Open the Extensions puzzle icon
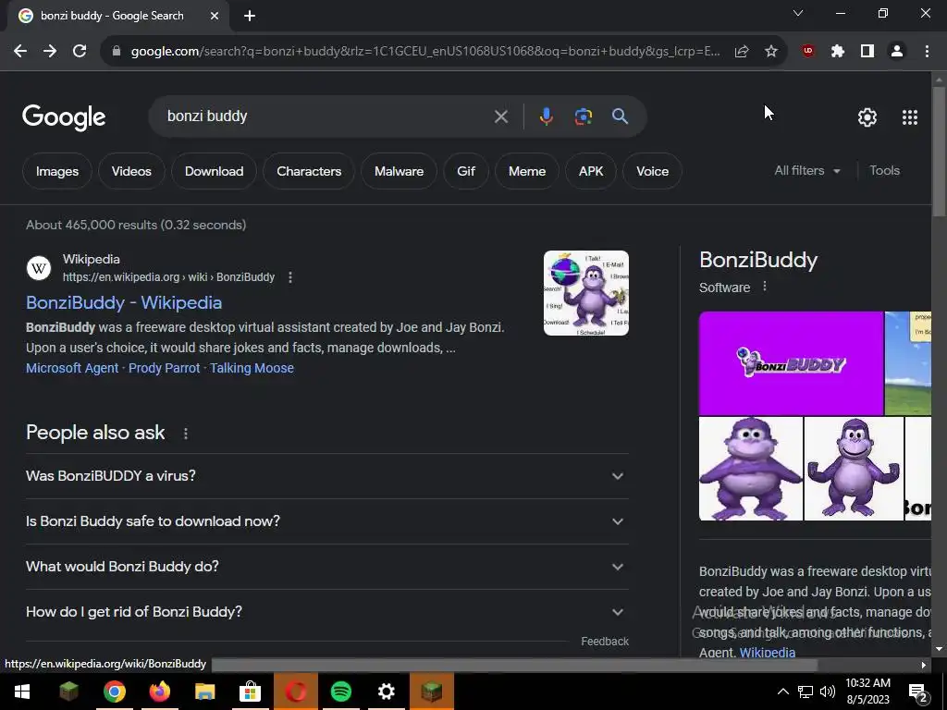Screen dimensions: 947x710 tap(838, 52)
